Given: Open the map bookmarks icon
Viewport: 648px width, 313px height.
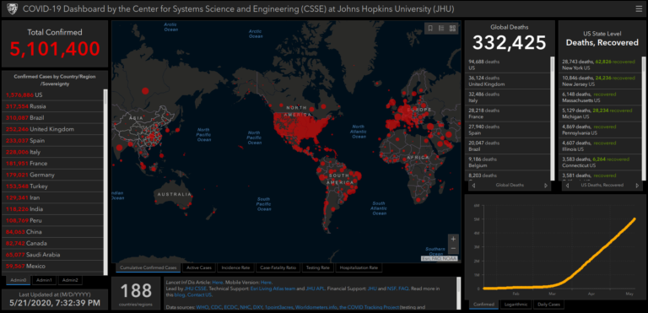Looking at the screenshot, I should [430, 28].
